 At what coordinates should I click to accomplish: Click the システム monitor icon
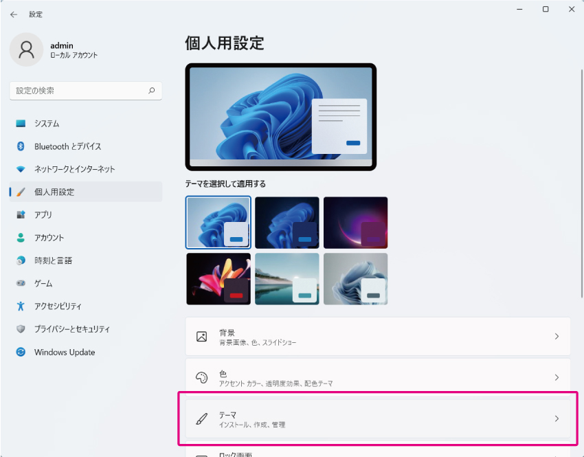click(x=21, y=123)
